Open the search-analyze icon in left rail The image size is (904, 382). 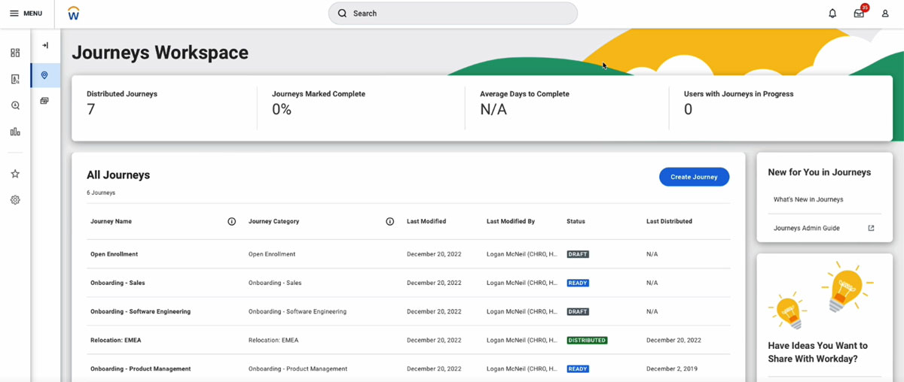[x=15, y=105]
